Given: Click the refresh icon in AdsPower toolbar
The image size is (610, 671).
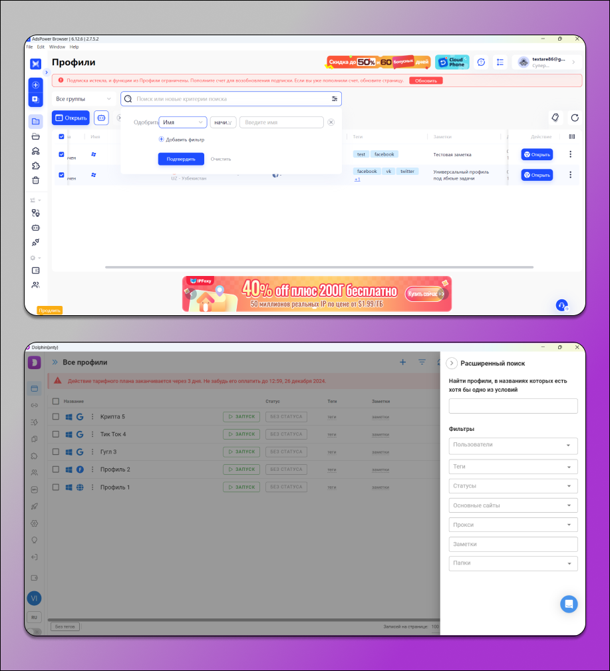Looking at the screenshot, I should [x=575, y=118].
